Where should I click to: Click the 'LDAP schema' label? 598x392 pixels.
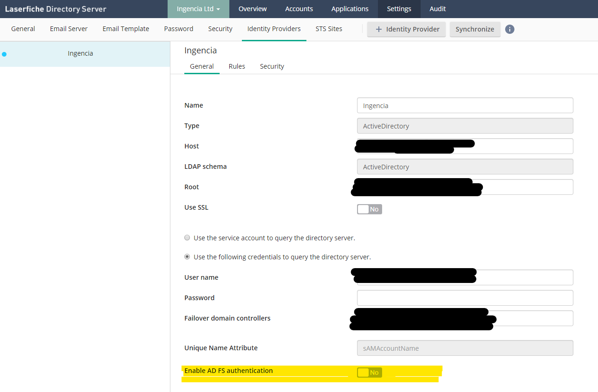tap(206, 167)
